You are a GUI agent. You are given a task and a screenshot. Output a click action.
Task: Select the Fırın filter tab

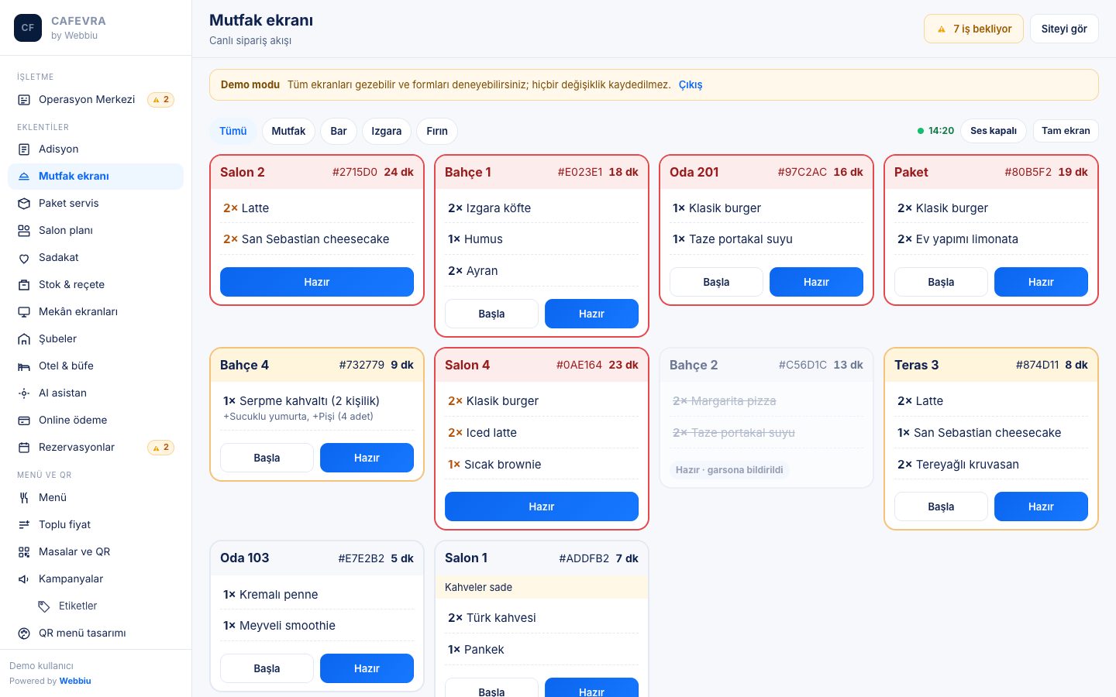click(x=437, y=131)
